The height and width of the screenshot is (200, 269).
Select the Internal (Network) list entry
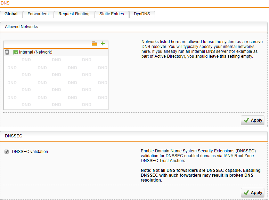[35, 52]
